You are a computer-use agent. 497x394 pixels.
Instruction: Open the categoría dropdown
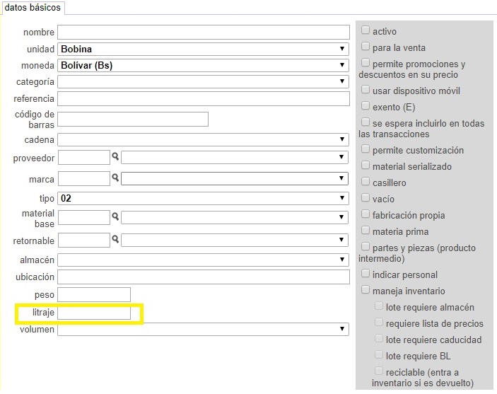pyautogui.click(x=203, y=81)
